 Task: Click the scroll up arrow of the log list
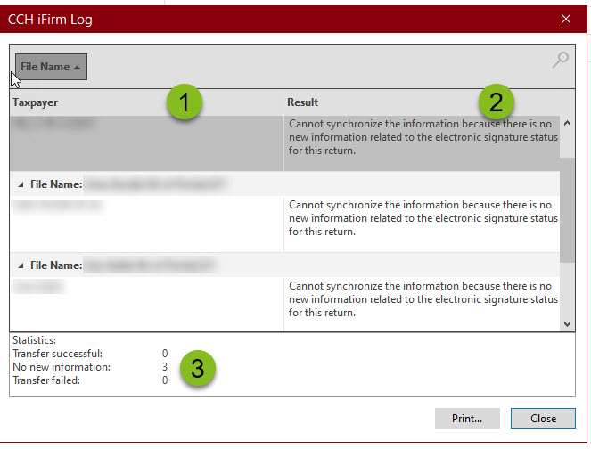point(567,123)
